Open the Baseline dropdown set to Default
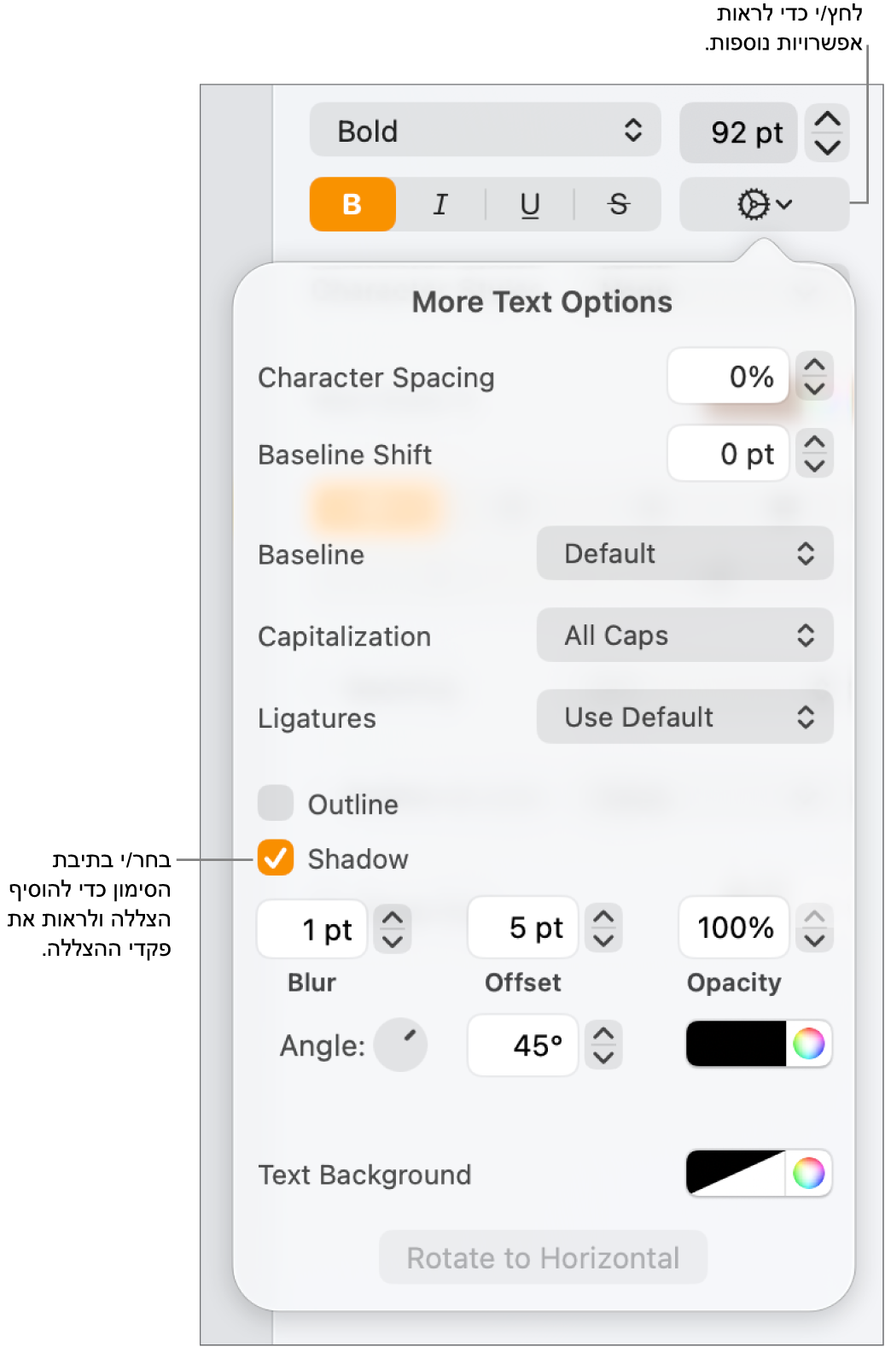This screenshot has height=1347, width=885. pyautogui.click(x=684, y=553)
